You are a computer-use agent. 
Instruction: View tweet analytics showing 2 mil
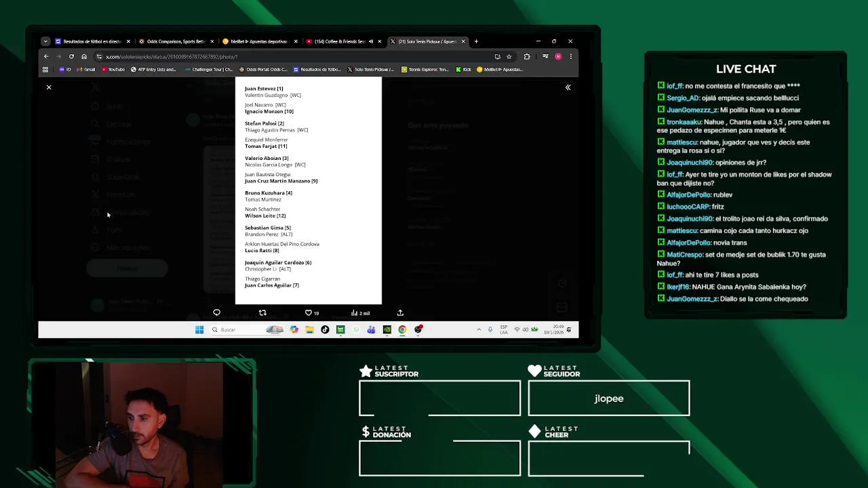(x=361, y=312)
